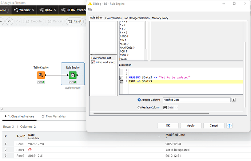Screen dimensions: 251x161
Task: Select the Classified values output tab
Action: click(x=19, y=116)
